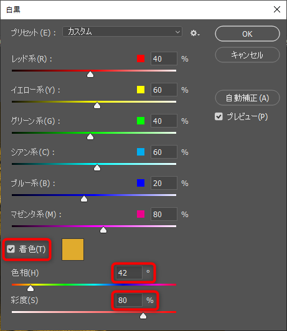Click the magenta color indicator square
This screenshot has width=287, height=331.
(x=141, y=214)
